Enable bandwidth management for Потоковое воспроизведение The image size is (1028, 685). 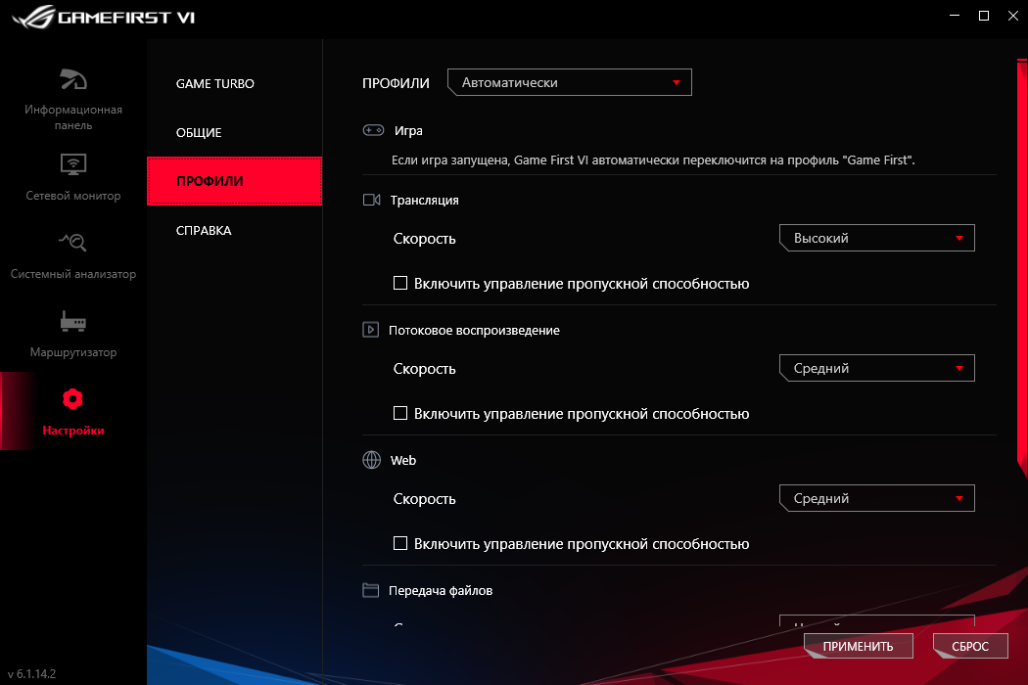[x=399, y=413]
